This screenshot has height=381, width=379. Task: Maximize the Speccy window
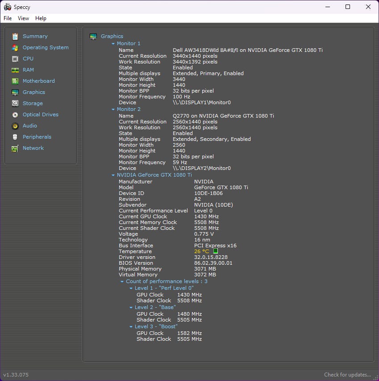point(348,7)
